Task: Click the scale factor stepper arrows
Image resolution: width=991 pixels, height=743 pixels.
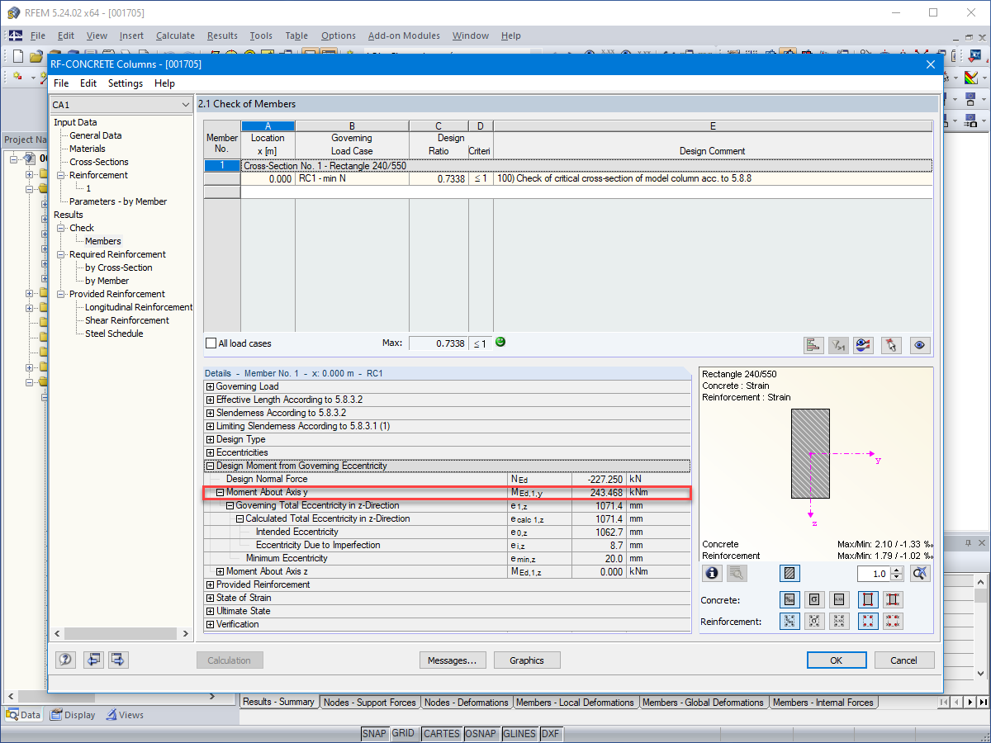Action: click(899, 573)
